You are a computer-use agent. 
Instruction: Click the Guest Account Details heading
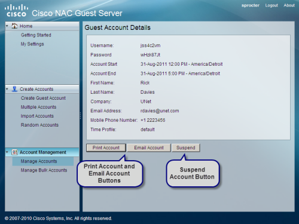(118, 27)
